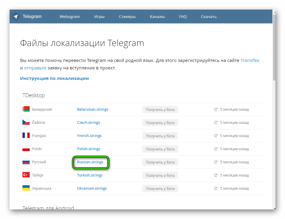
Task: Click refresh icon in French row
Action: [216, 136]
